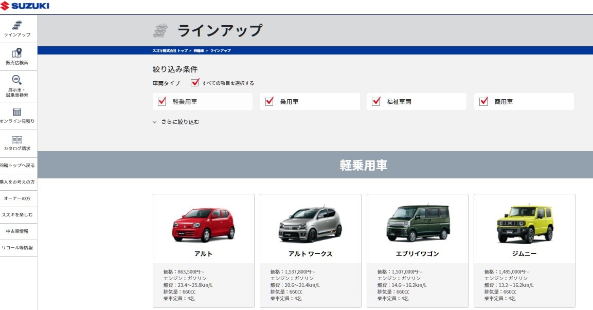Open スズキを楽しむ sidebar item
This screenshot has height=310, width=593.
pyautogui.click(x=17, y=215)
